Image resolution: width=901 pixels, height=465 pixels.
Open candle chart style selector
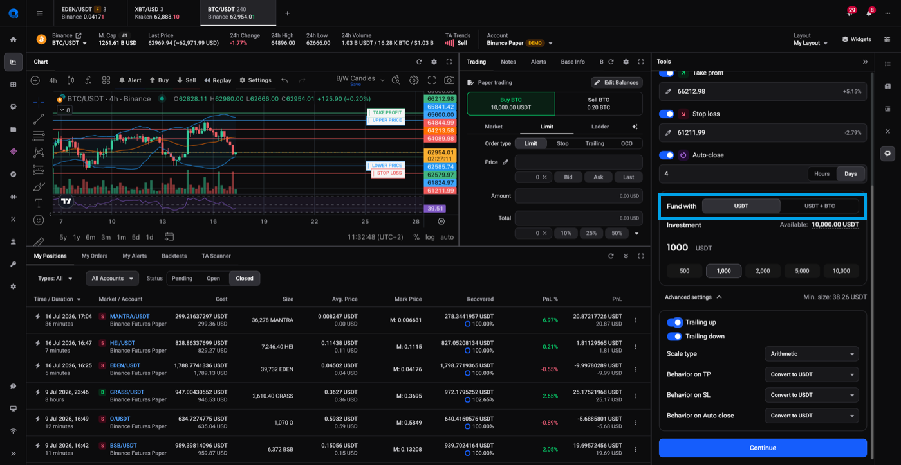pos(71,80)
